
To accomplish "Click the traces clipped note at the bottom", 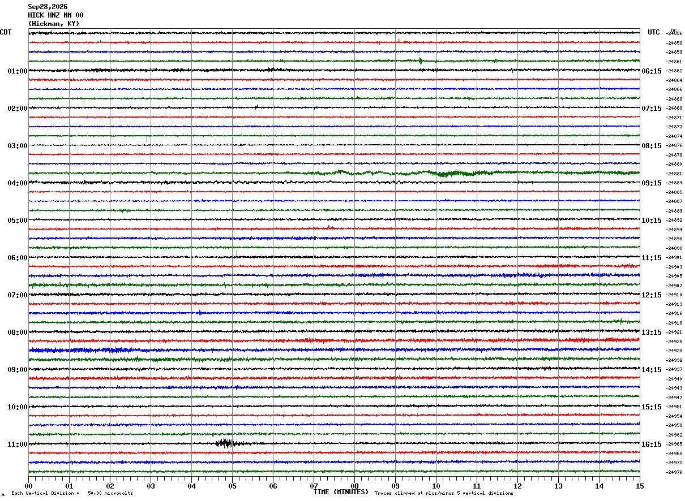I will [x=444, y=494].
